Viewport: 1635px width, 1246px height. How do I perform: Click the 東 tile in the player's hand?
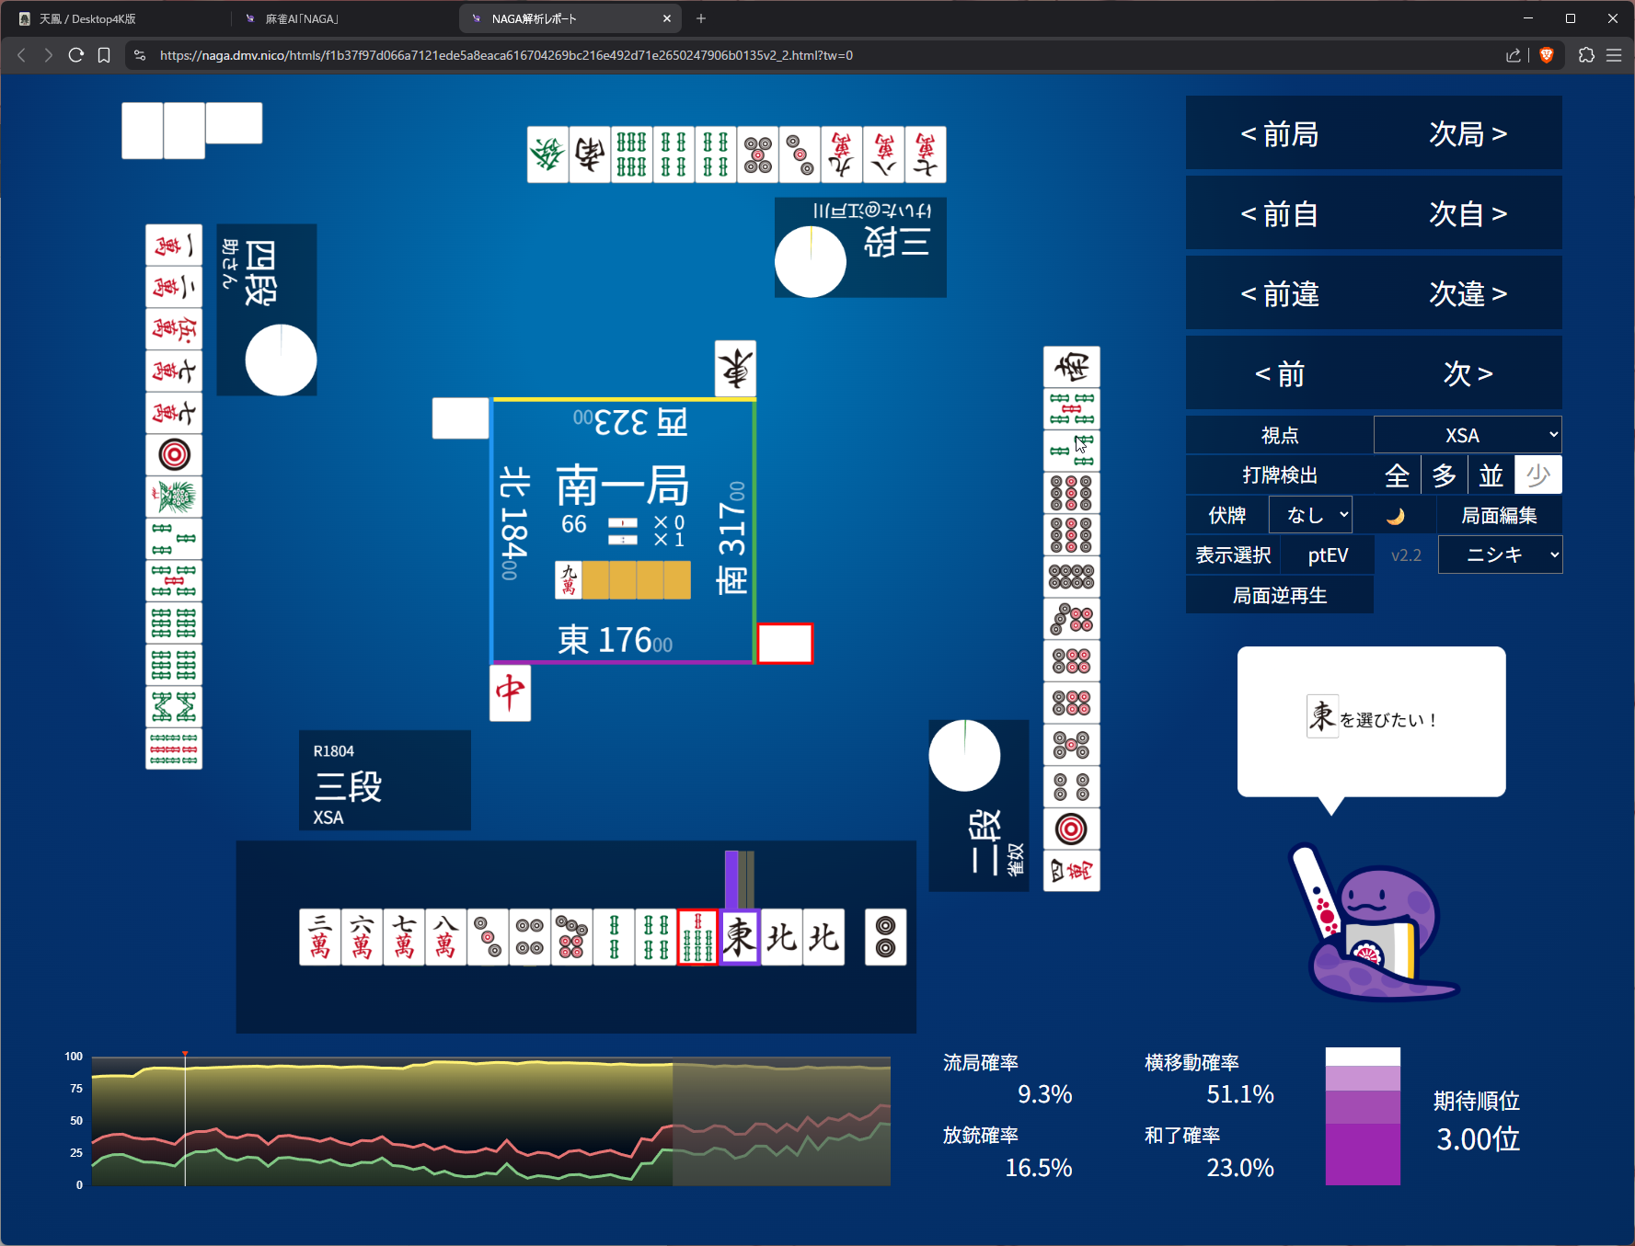click(739, 937)
